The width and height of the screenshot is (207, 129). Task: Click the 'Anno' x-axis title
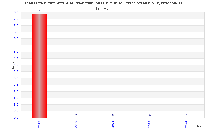click(x=201, y=126)
